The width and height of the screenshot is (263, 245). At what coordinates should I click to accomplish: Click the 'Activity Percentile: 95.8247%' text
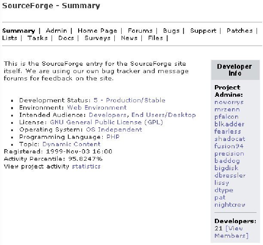pyautogui.click(x=53, y=159)
